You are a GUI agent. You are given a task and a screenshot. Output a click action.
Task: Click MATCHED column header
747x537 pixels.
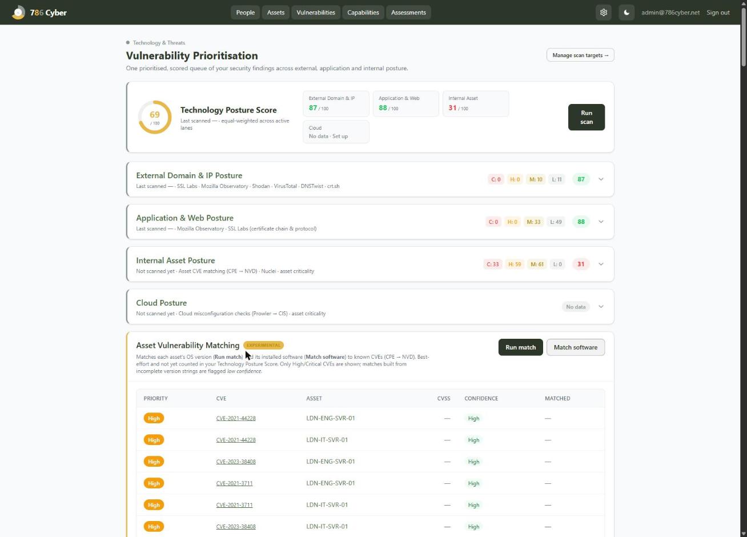coord(557,398)
